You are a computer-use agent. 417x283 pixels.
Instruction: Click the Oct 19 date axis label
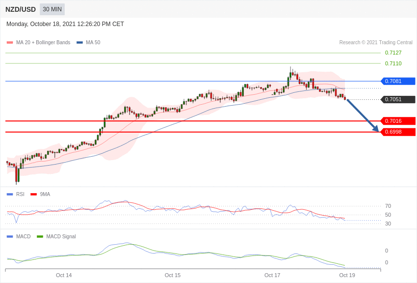click(347, 275)
